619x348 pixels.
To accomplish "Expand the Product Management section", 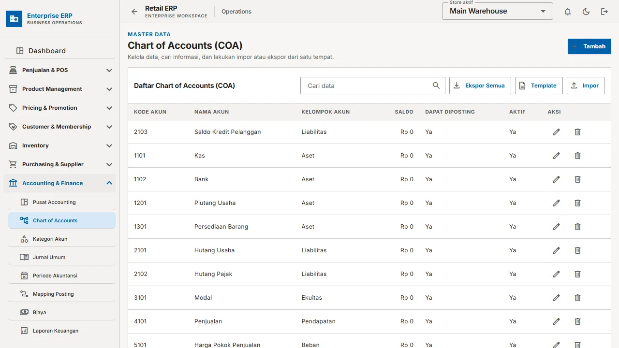I will pyautogui.click(x=60, y=89).
